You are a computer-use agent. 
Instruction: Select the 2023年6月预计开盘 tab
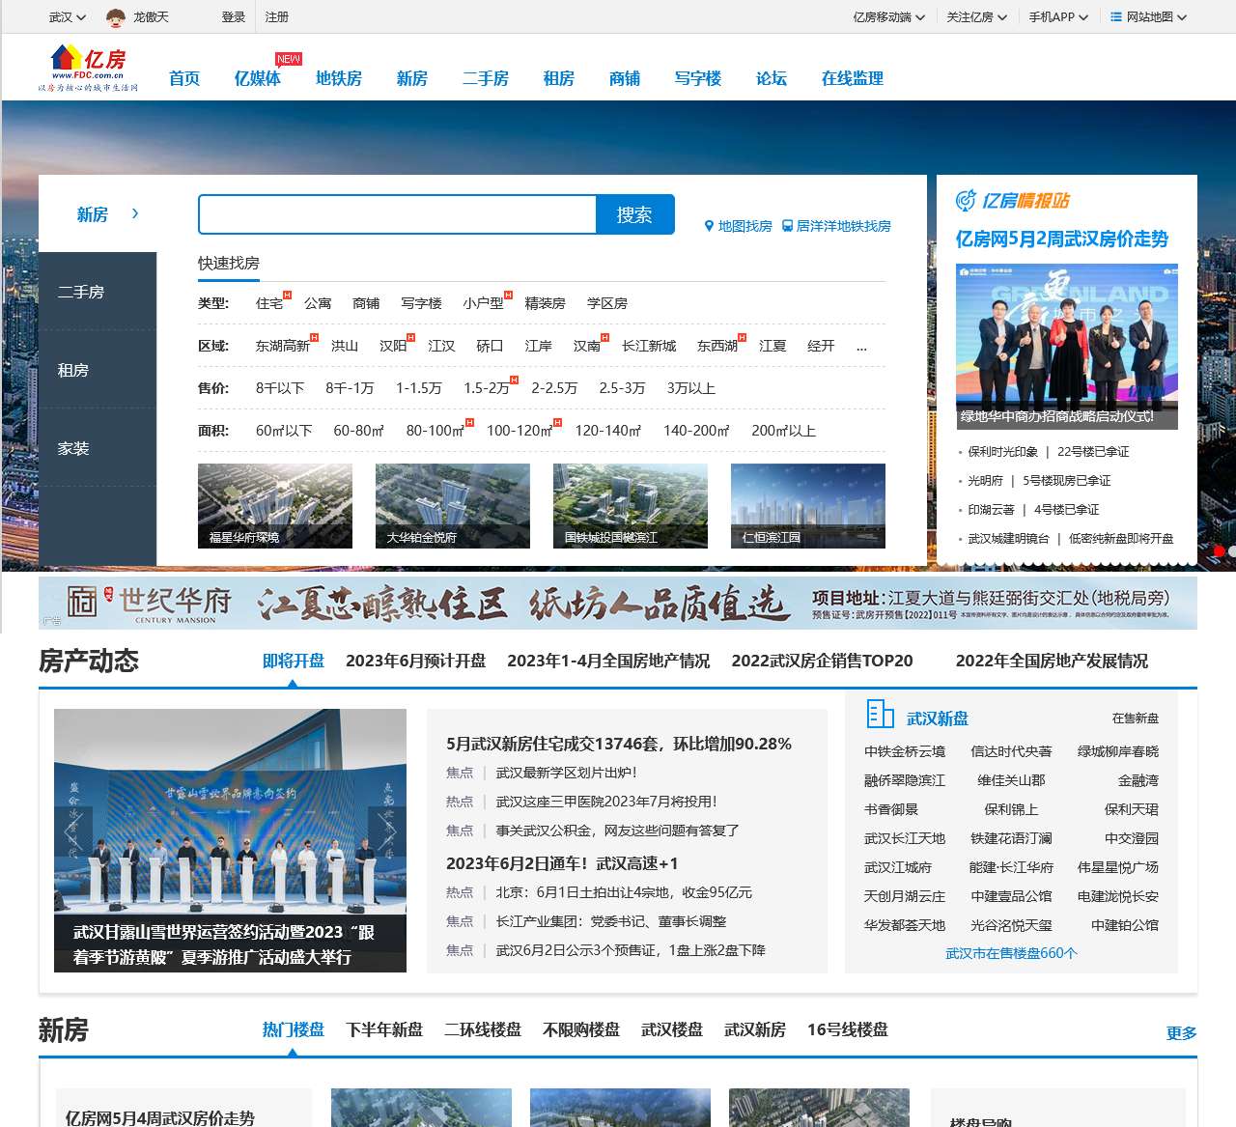(416, 661)
